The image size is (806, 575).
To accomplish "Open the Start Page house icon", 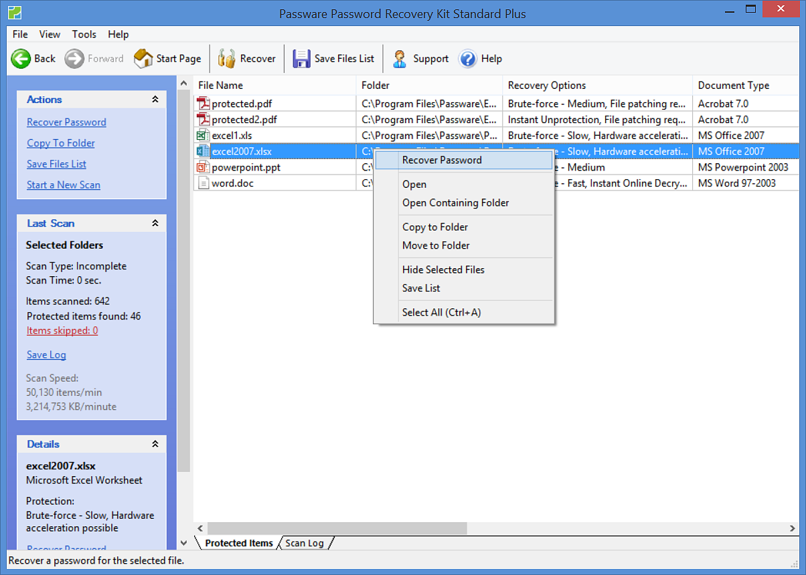I will click(143, 59).
